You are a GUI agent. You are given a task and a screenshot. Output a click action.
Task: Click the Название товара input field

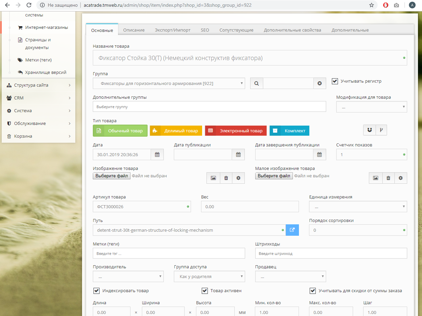(250, 58)
